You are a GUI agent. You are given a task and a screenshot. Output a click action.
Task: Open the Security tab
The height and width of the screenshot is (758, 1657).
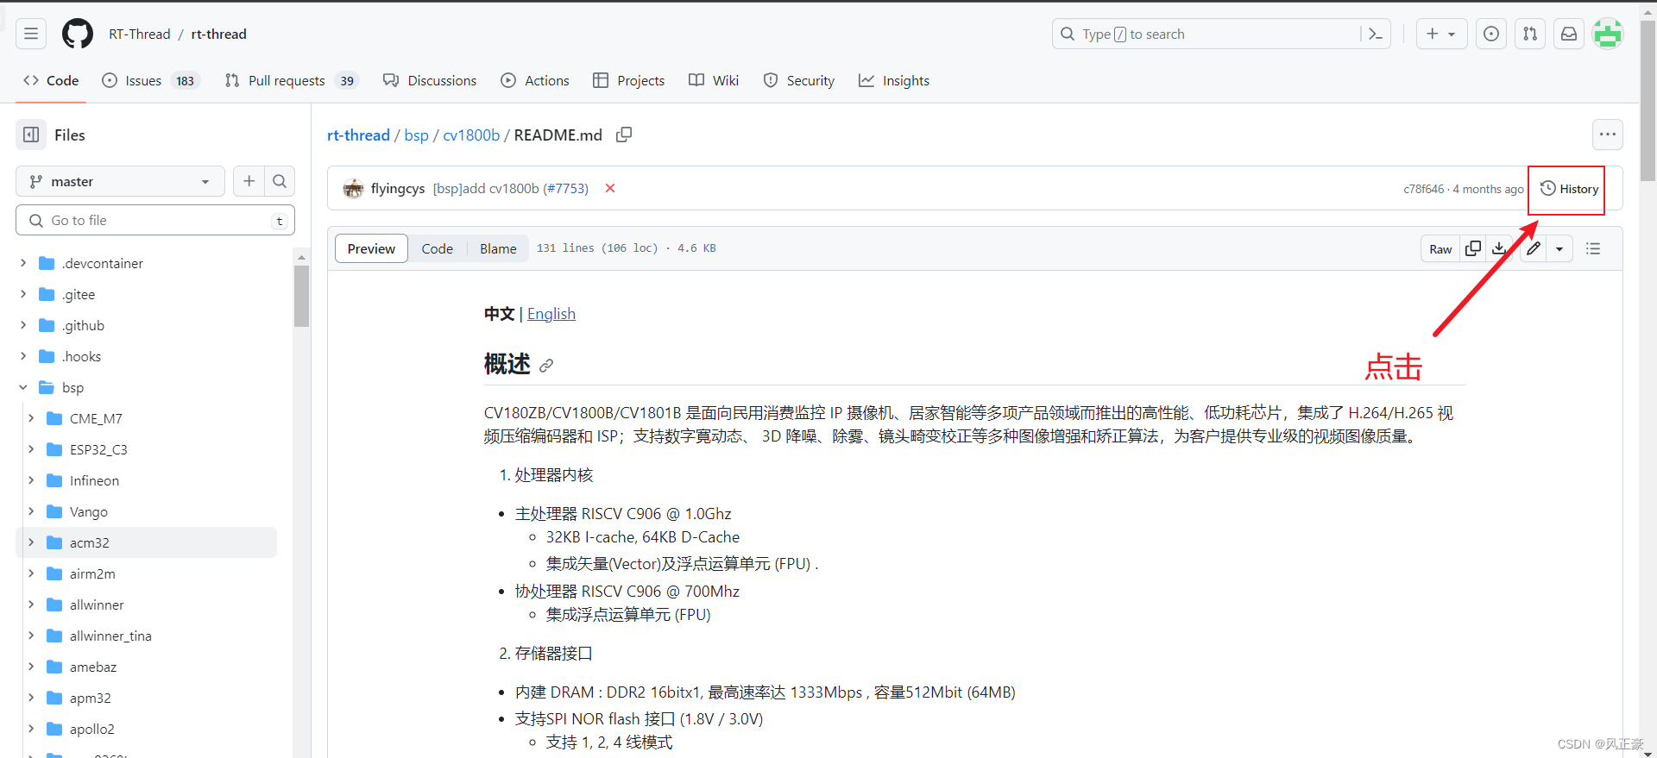click(x=799, y=80)
